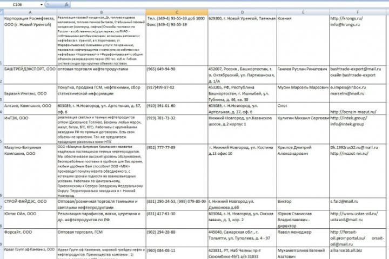The height and width of the screenshot is (259, 389).
Task: Select contact cell 'Крылов Дмитрий Александрович'
Action: tap(303, 171)
